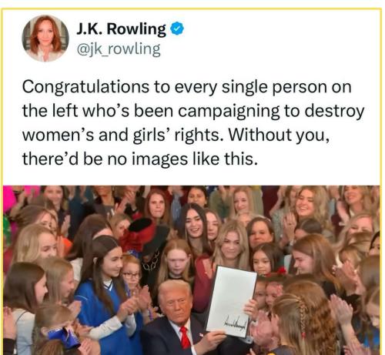Screen dimensions: 385x355
Task: Select the tweet text starting "Congratulations to every"
Action: [x=193, y=122]
